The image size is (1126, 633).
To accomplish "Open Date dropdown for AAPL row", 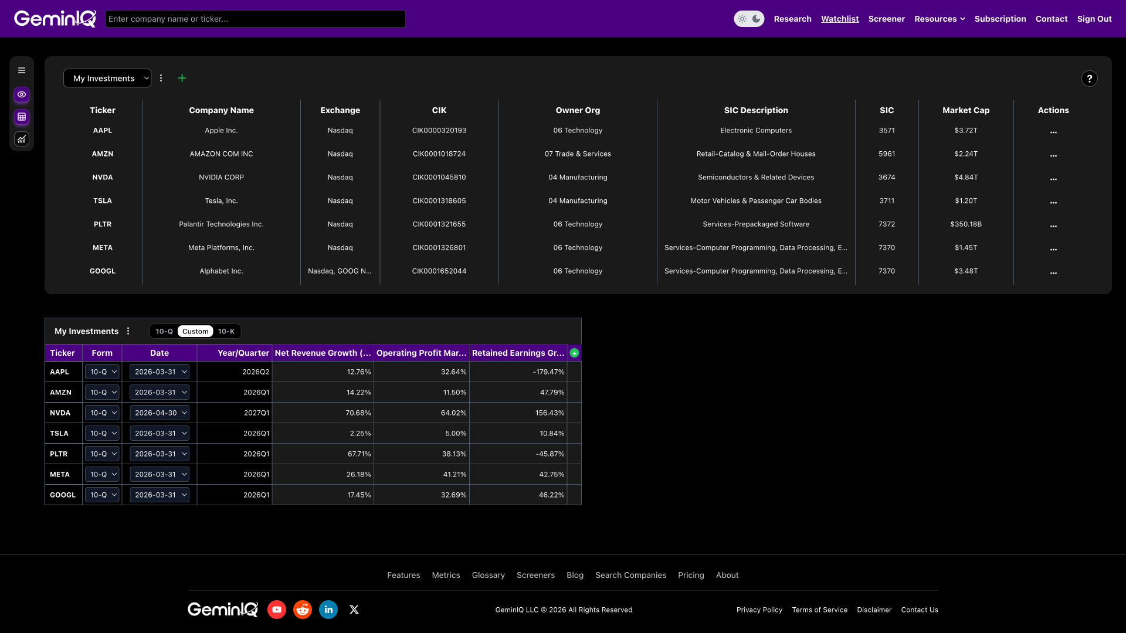I will point(160,372).
